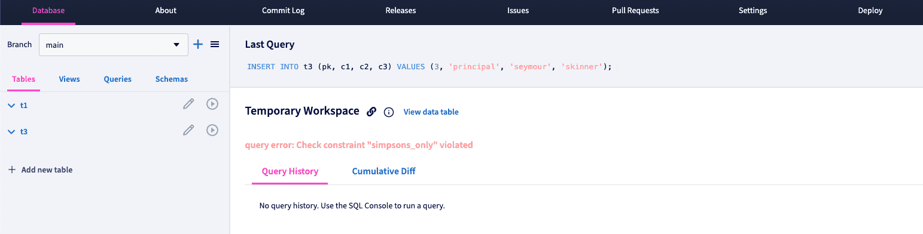The width and height of the screenshot is (923, 234).
Task: Switch to the Cumulative Diff tab
Action: [383, 171]
